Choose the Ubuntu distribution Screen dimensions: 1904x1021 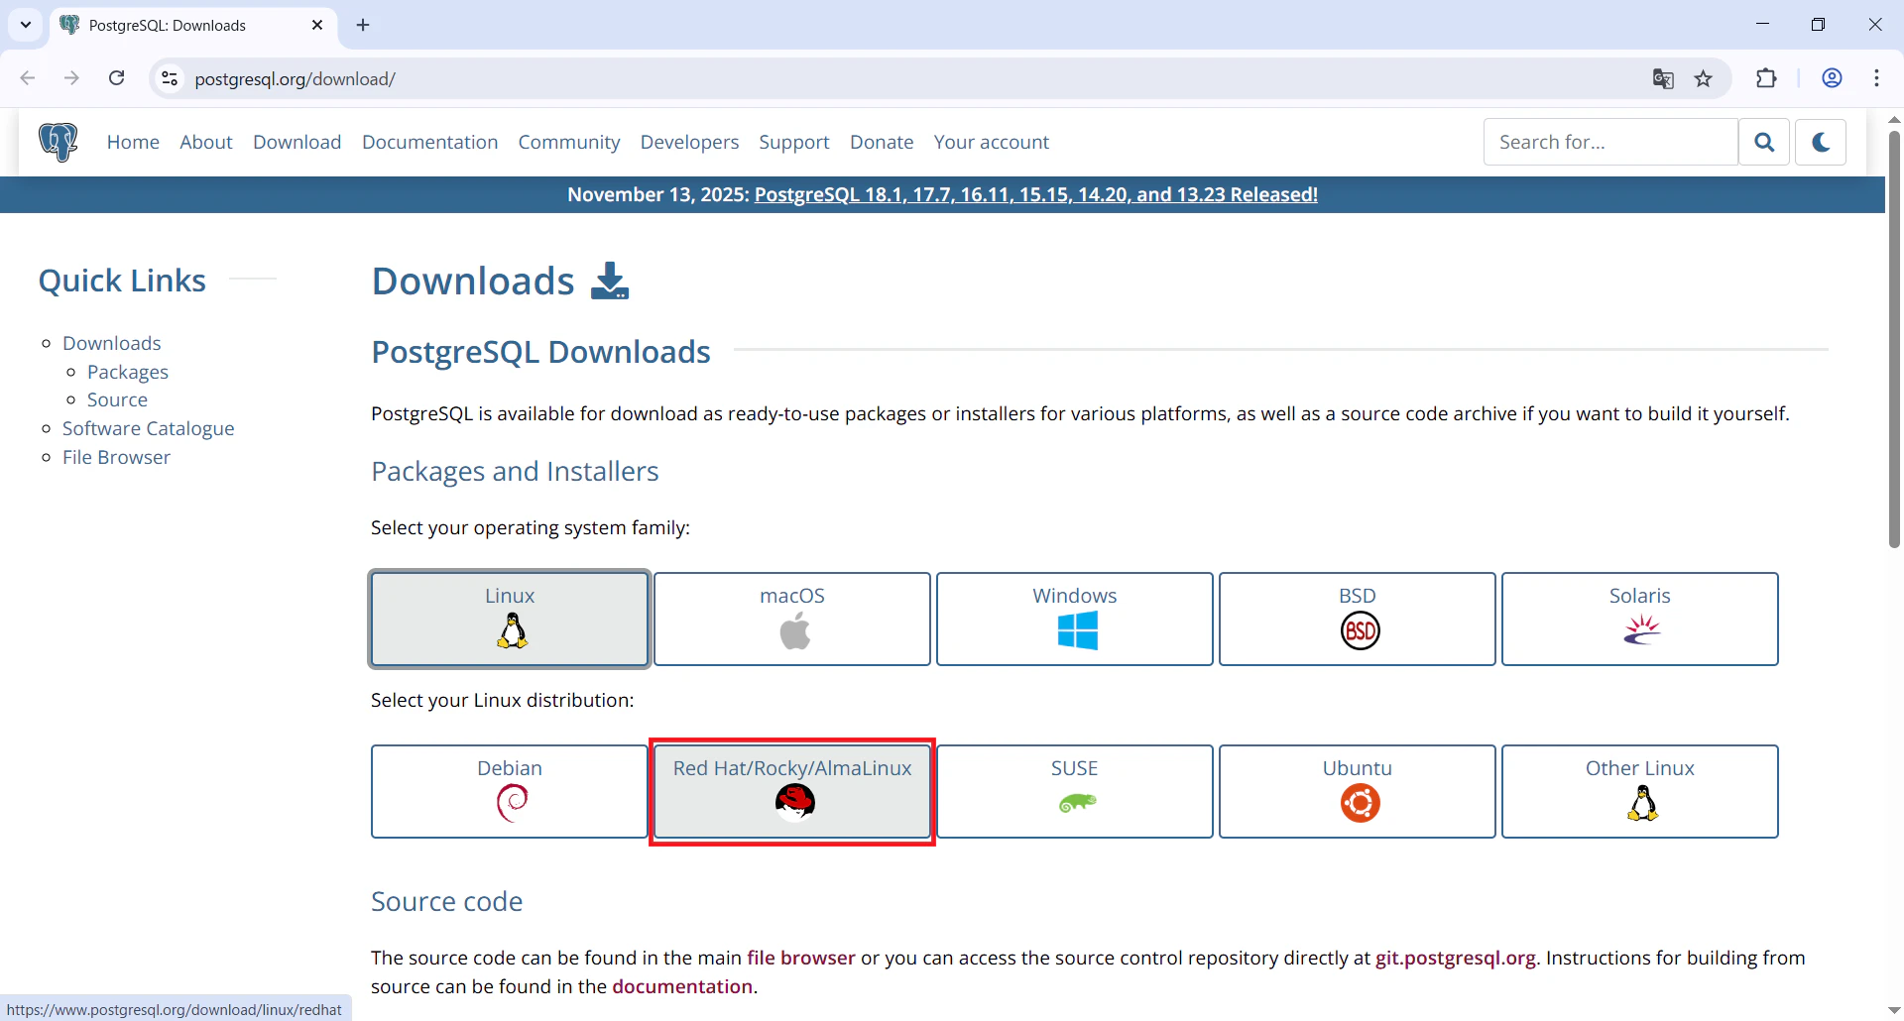coord(1358,791)
